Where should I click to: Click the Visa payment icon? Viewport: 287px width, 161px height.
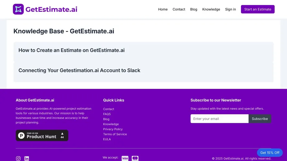tap(125, 158)
